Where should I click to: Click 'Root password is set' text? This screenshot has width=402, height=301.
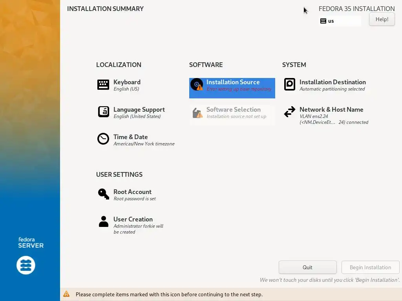[135, 199]
